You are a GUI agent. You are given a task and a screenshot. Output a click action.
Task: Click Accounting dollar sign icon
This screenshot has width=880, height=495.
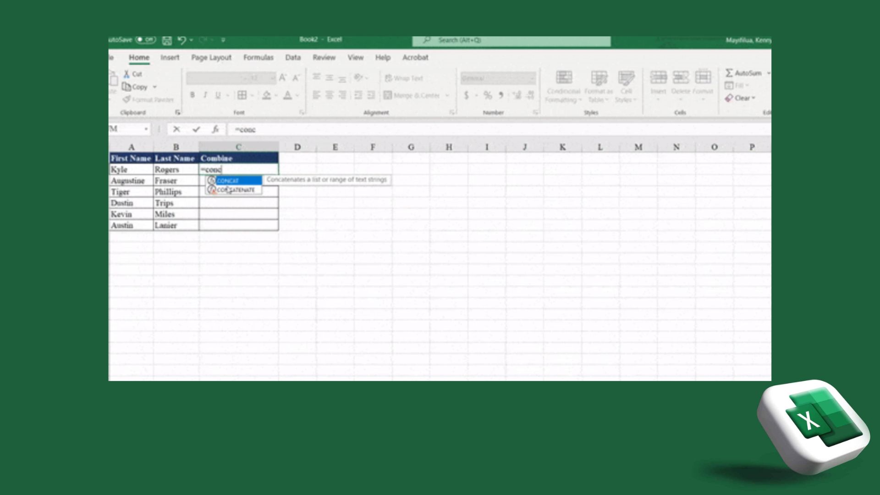[x=467, y=95]
